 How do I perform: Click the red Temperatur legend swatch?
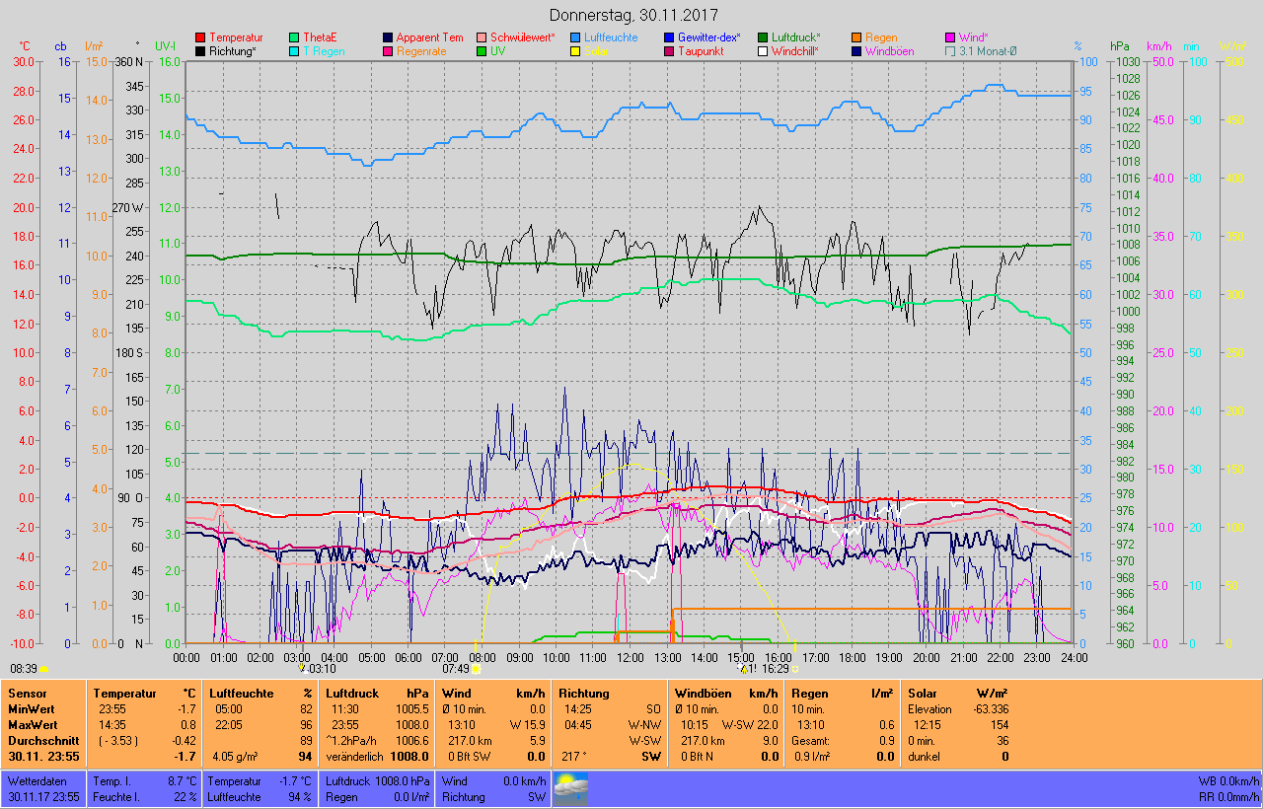point(200,37)
